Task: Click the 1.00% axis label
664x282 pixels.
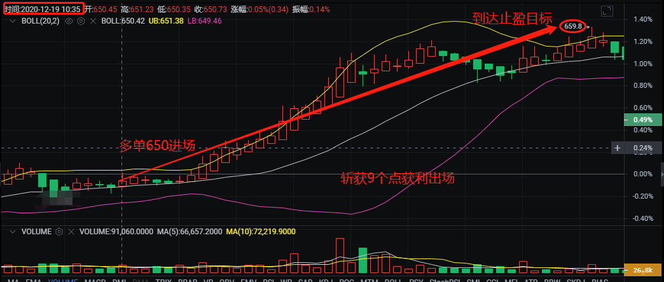Action: click(x=643, y=64)
